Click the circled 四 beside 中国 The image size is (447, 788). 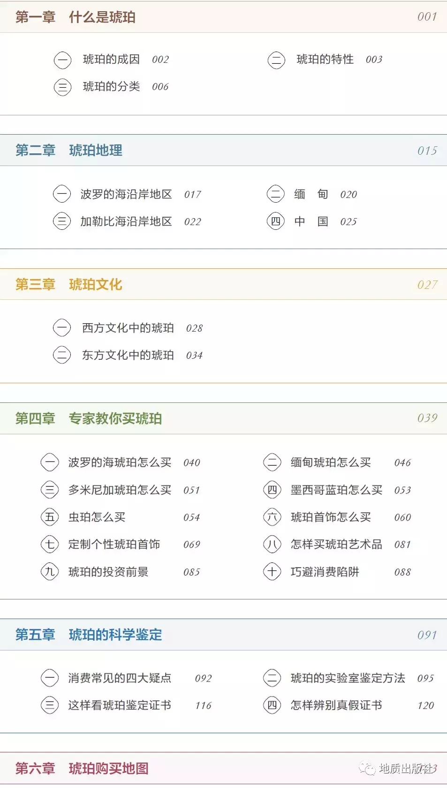point(276,221)
